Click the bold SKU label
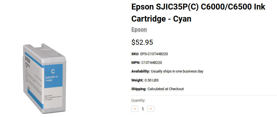The height and width of the screenshot is (117, 277). pyautogui.click(x=135, y=54)
